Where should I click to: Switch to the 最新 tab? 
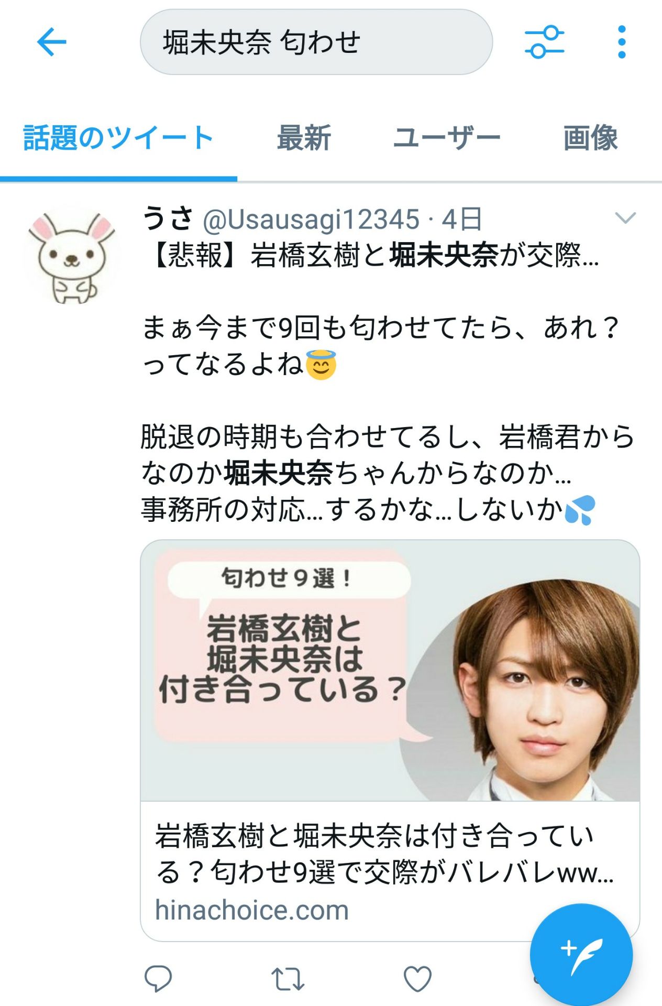coord(304,138)
